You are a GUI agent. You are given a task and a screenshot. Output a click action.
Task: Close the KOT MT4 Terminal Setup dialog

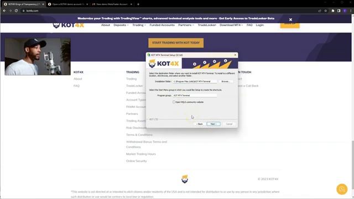coord(235,55)
